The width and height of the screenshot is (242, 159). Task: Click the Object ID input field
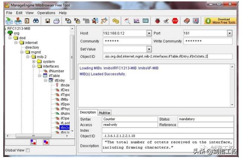point(168,56)
